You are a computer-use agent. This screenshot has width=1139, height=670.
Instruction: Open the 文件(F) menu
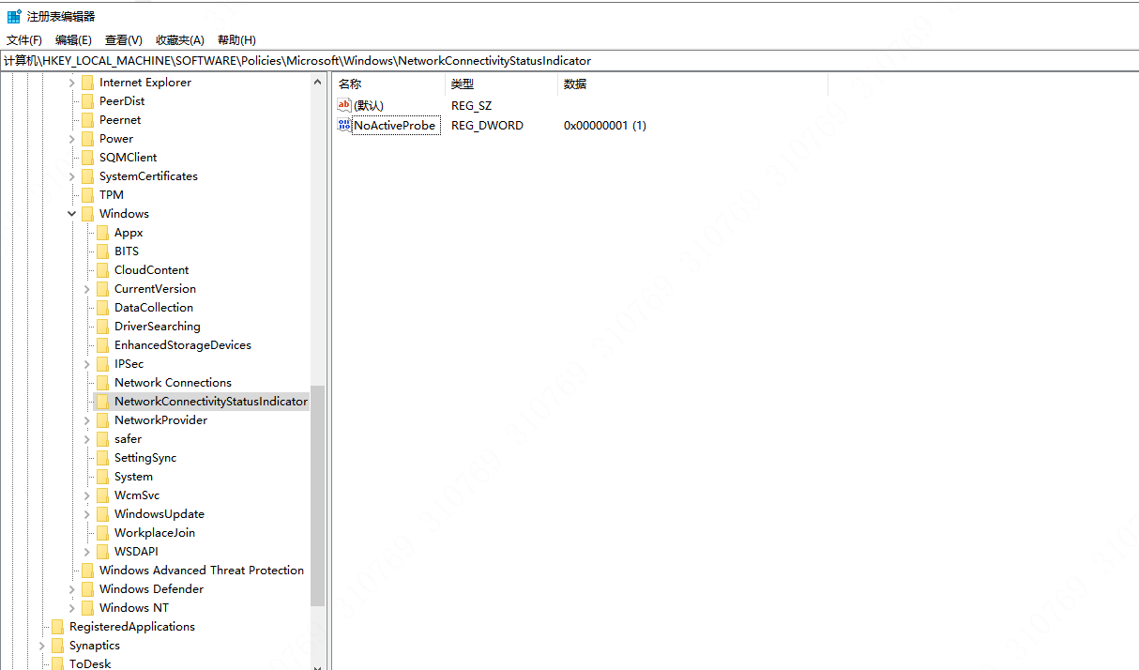(x=24, y=39)
